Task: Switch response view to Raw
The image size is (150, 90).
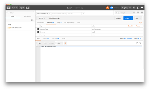Action: tap(45, 43)
